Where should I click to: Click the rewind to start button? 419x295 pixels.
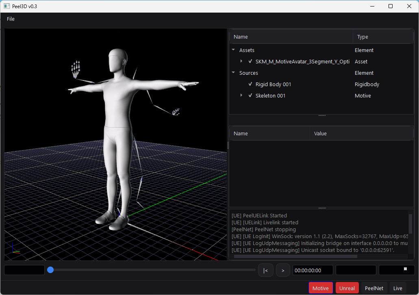pyautogui.click(x=265, y=270)
